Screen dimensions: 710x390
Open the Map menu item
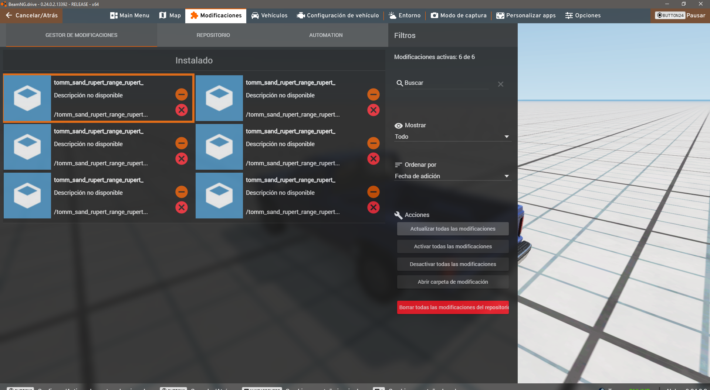(x=170, y=15)
